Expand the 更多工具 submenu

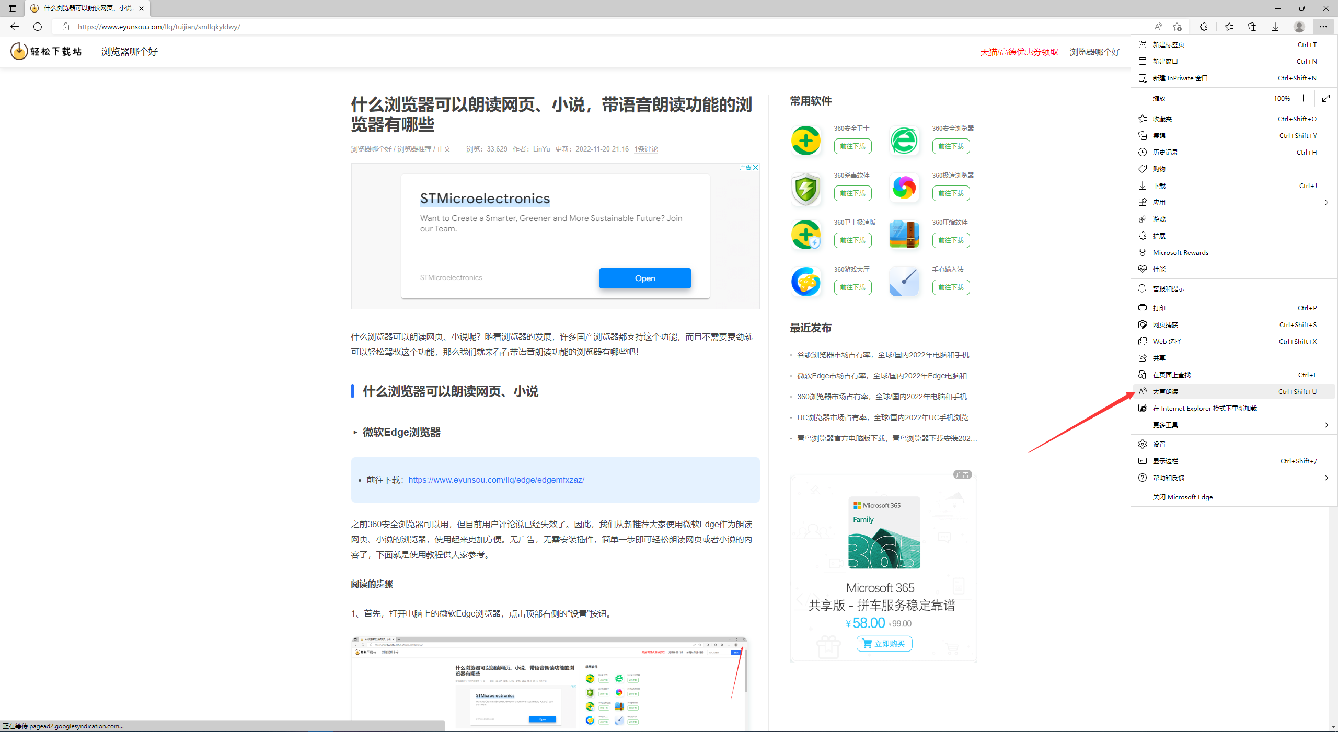coord(1233,425)
